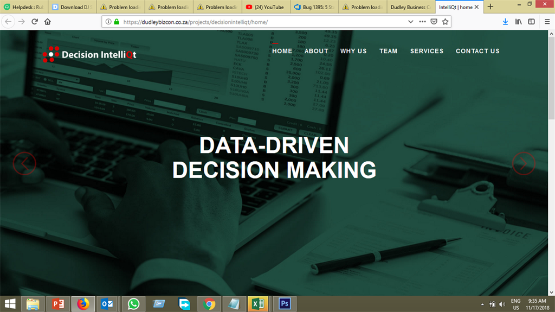This screenshot has width=555, height=312.
Task: Show address bar history dropdown
Action: [x=411, y=22]
